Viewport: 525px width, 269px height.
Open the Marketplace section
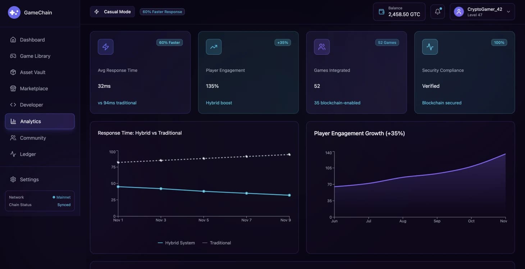pos(34,88)
